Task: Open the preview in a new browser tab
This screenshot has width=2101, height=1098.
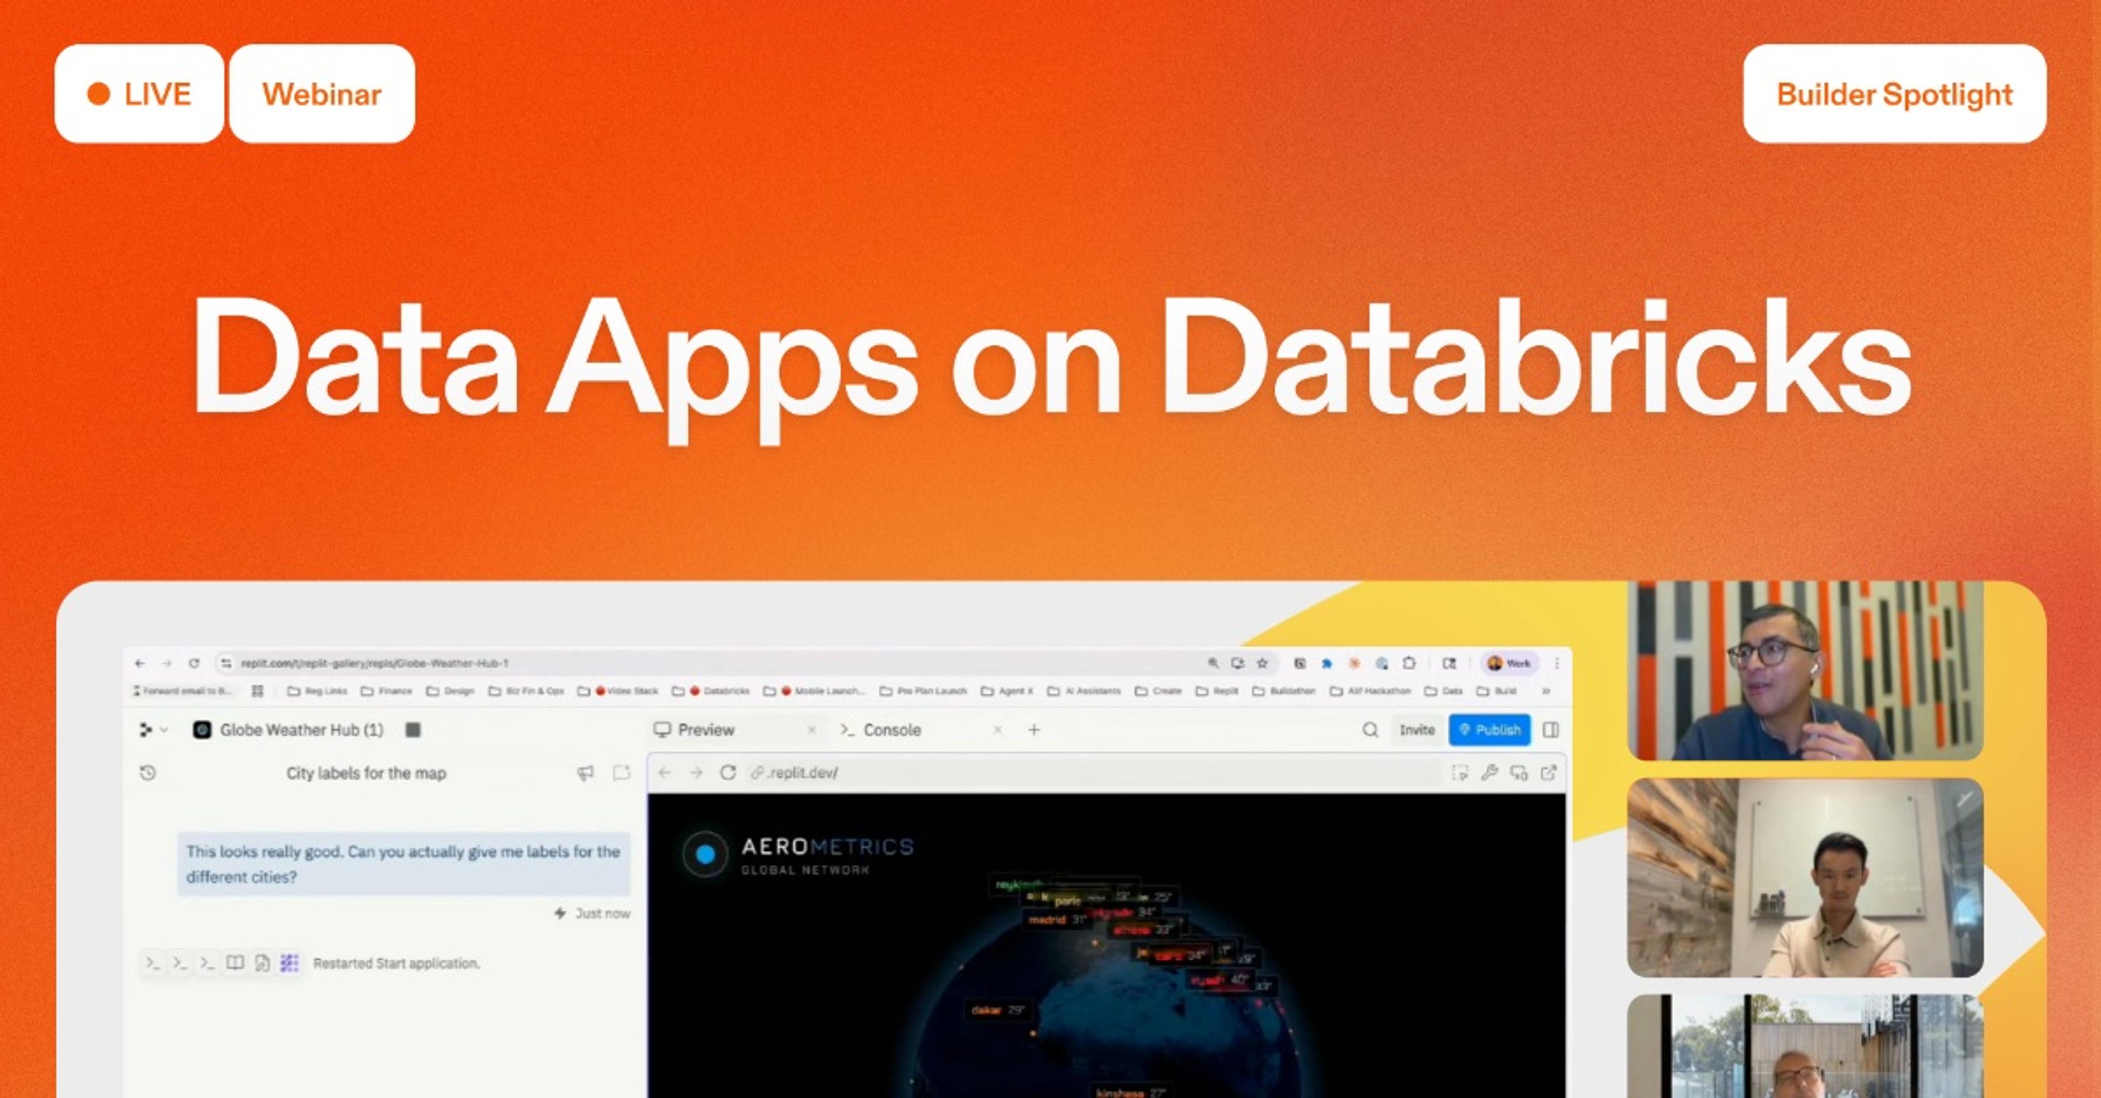Action: click(x=1548, y=772)
